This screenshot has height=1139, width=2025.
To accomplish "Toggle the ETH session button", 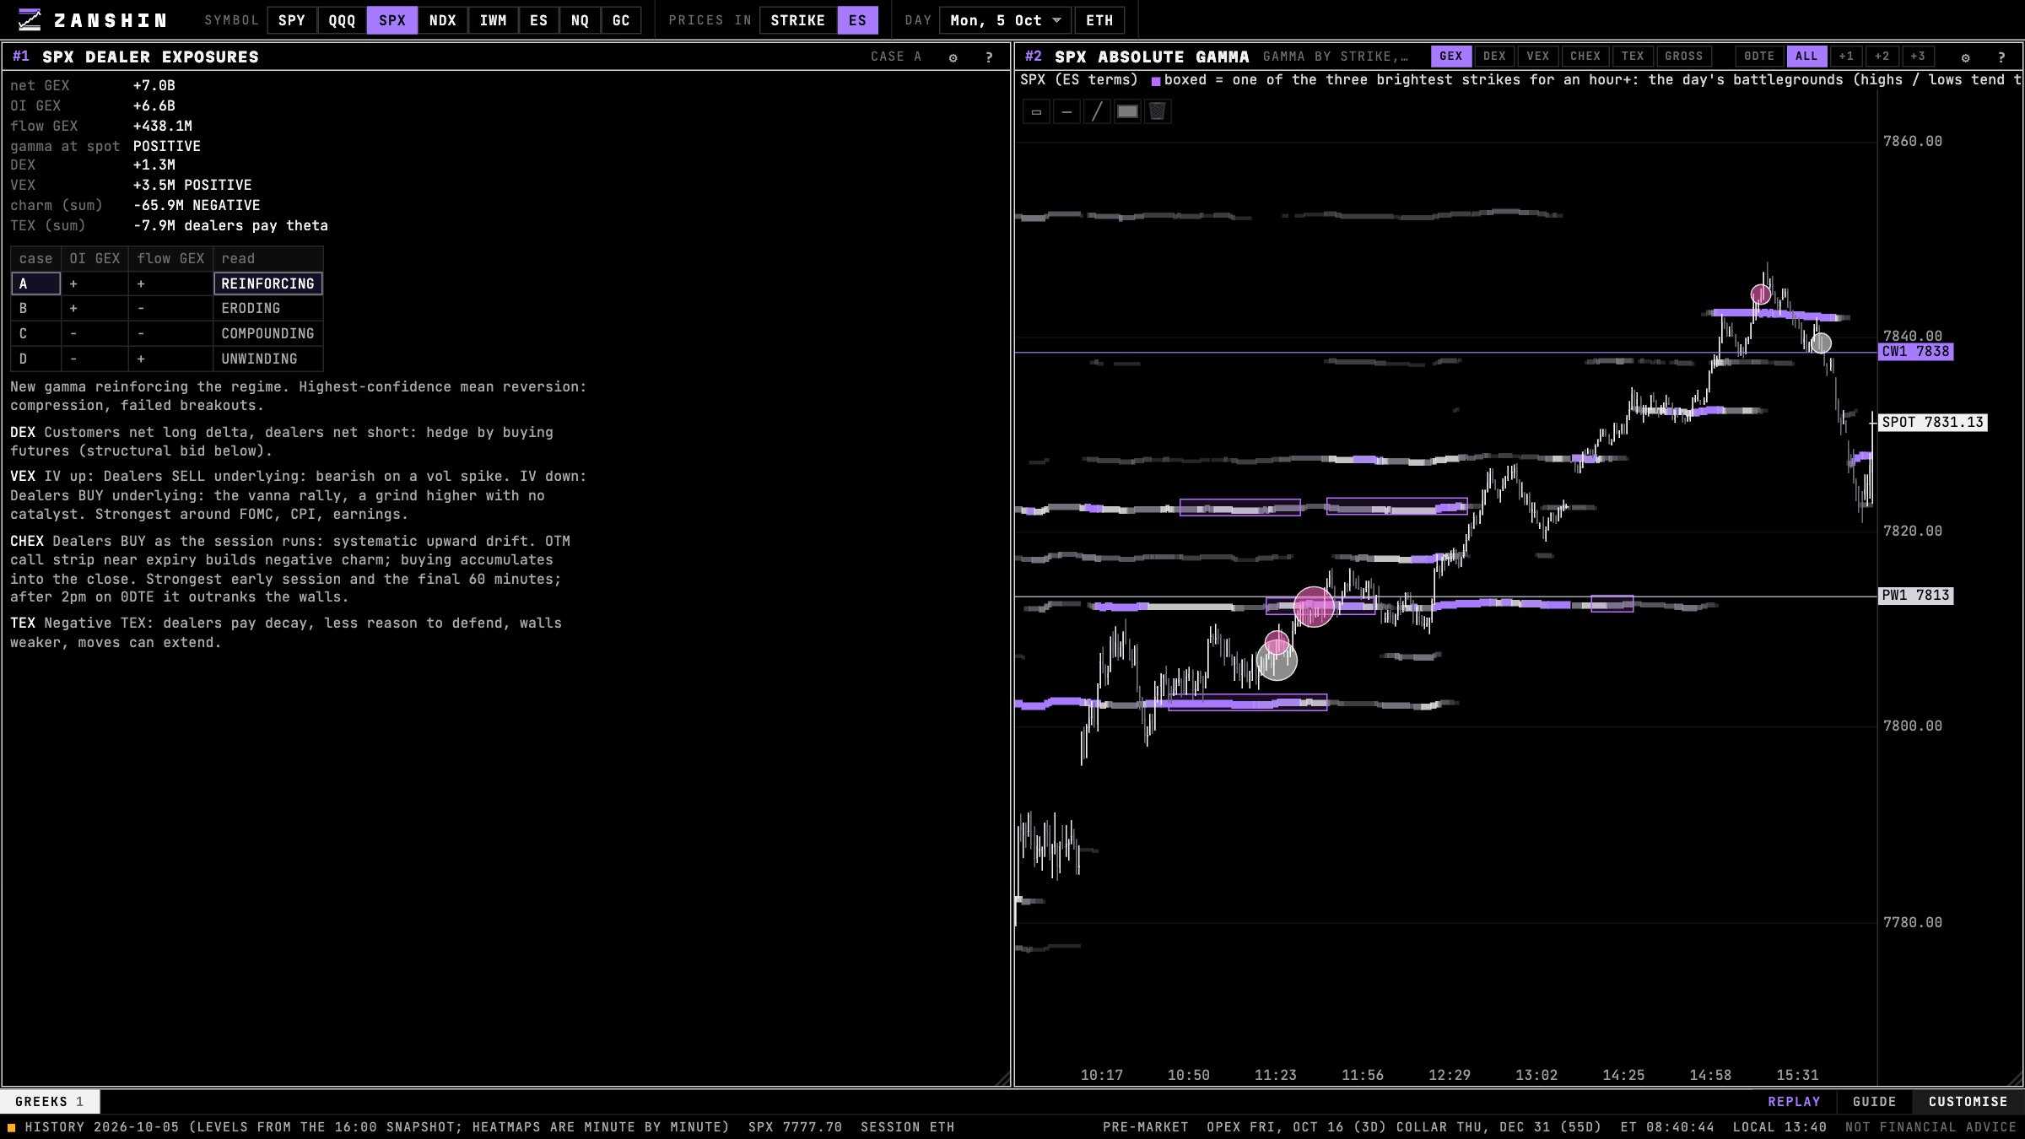I will pyautogui.click(x=1099, y=20).
